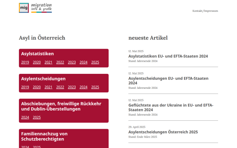Screen dimensions: 237x148
Task: Open Asylentscheidungen for 2020
Action: coord(37,87)
